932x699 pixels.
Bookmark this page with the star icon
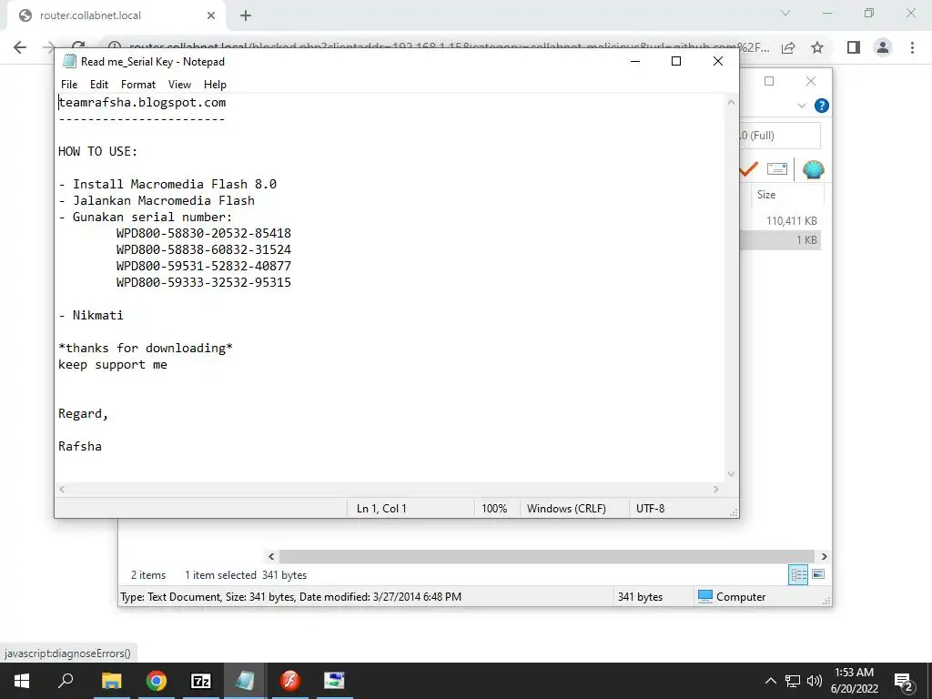(x=817, y=47)
